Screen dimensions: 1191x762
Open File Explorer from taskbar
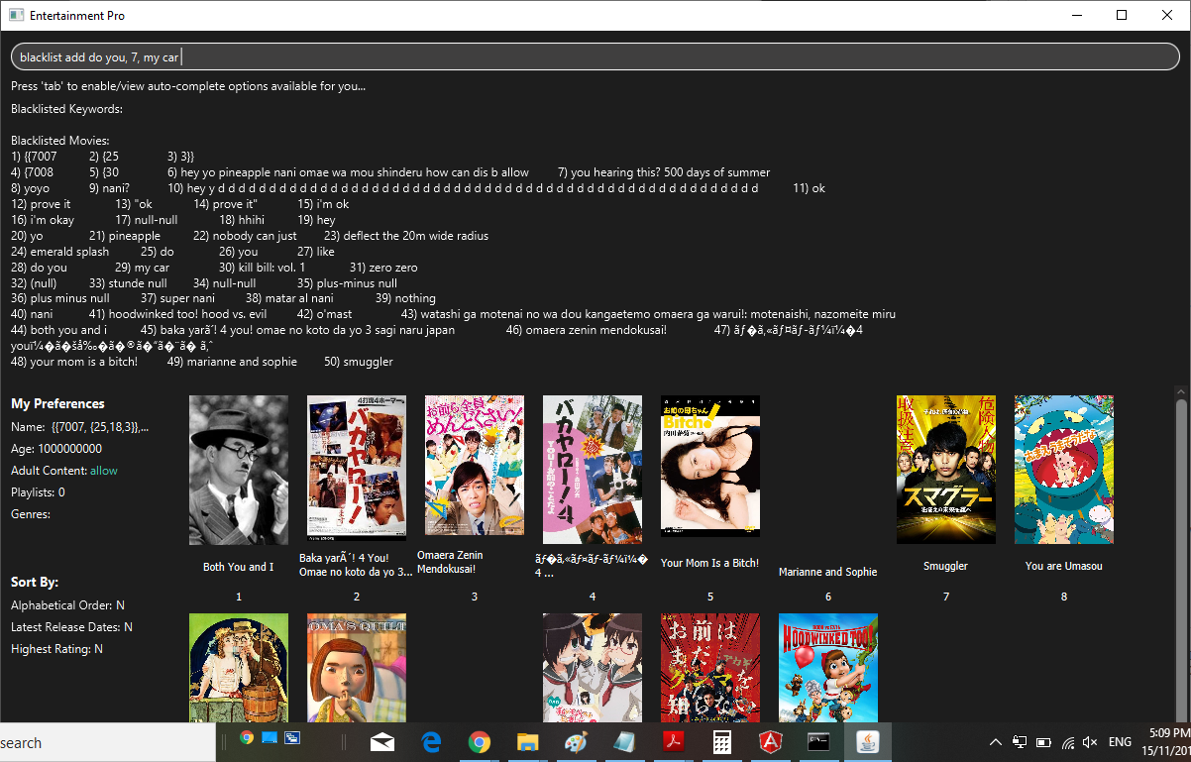click(x=528, y=742)
